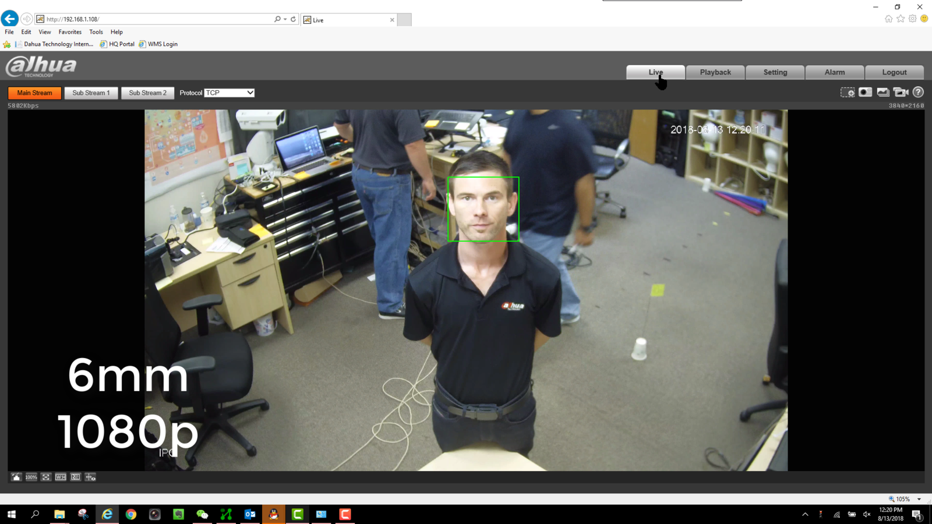Open the Playback tab
This screenshot has height=524, width=932.
click(715, 72)
